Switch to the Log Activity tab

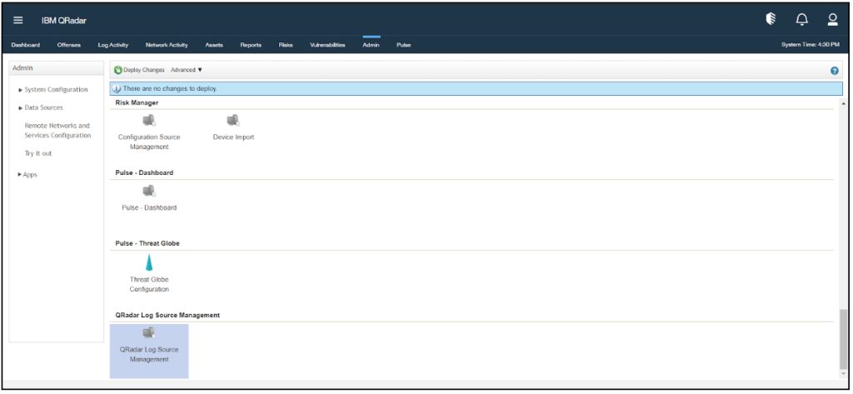[113, 45]
